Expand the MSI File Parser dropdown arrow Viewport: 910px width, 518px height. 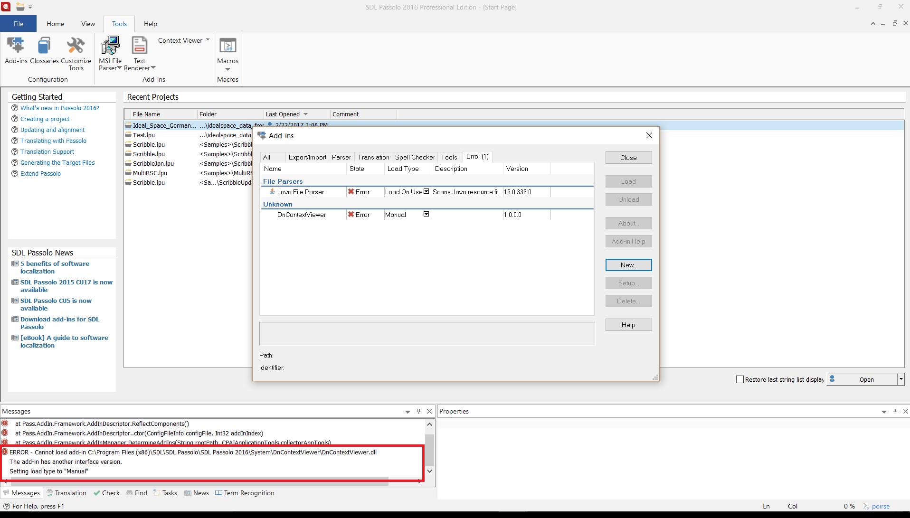click(x=119, y=67)
